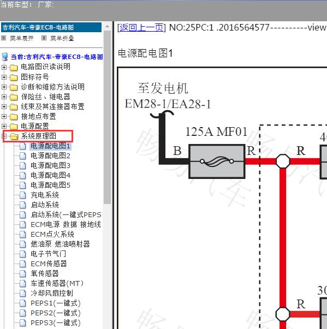Click the 电路图识读说明 folder icon

14,68
